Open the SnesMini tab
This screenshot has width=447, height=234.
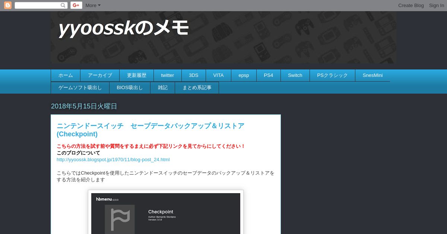[372, 75]
